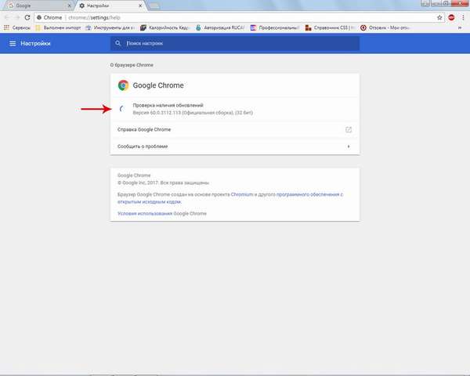Bookmark this page with the star

[x=439, y=18]
